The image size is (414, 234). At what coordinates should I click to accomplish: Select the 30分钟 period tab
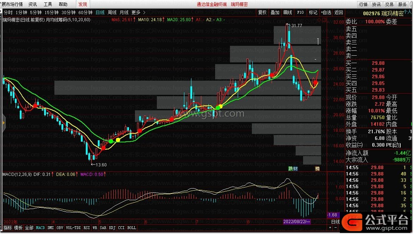(69, 12)
